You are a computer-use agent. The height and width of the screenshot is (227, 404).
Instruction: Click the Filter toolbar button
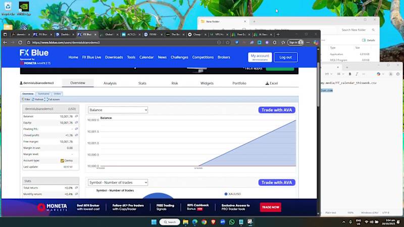(26, 99)
